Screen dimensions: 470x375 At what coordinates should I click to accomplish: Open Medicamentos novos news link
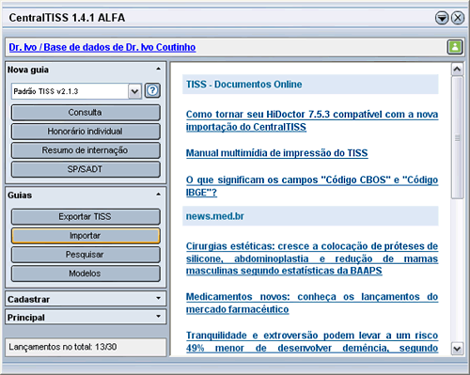click(x=312, y=303)
